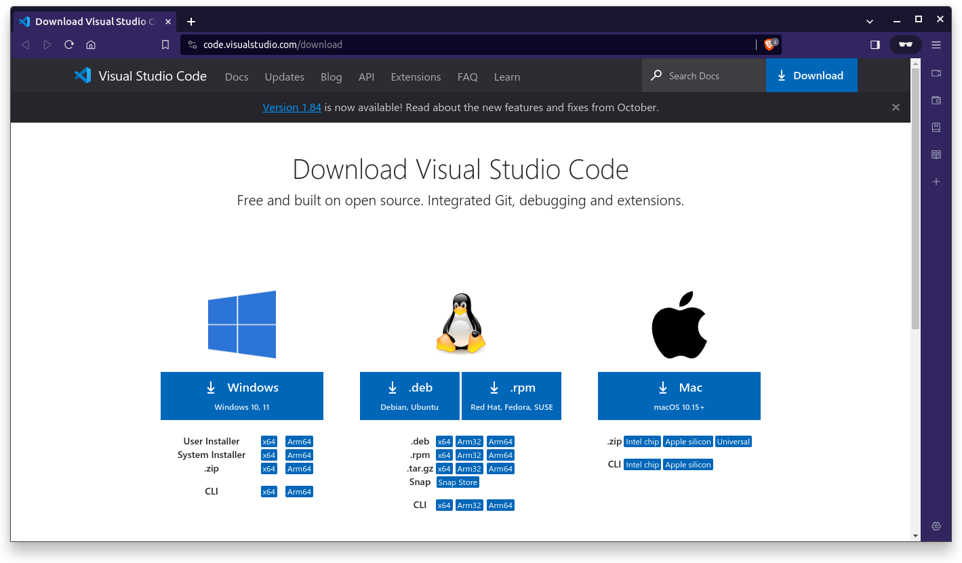962x563 pixels.
Task: Open sidebar settings gear icon
Action: click(x=936, y=526)
